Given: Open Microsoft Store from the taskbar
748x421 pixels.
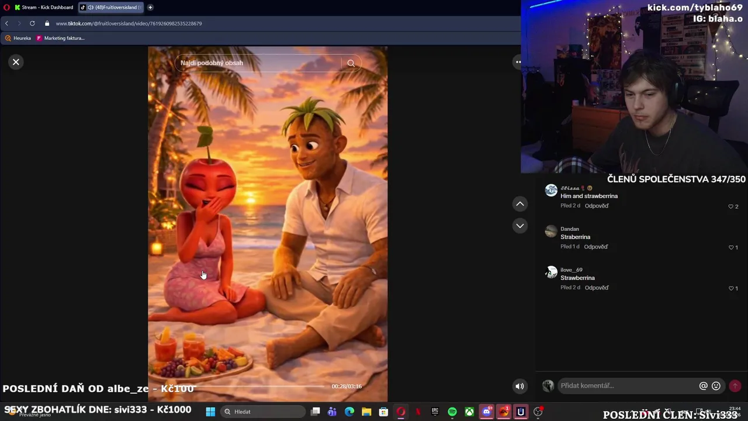Looking at the screenshot, I should click(x=383, y=412).
